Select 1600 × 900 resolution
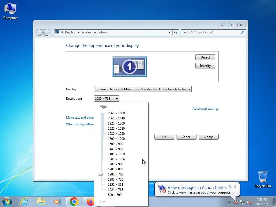This screenshot has height=207, width=276. (115, 144)
